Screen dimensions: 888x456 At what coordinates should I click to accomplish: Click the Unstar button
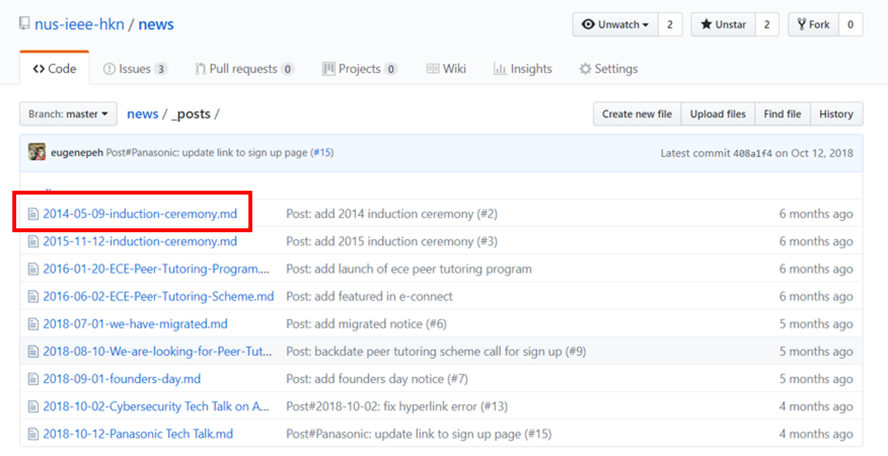pyautogui.click(x=723, y=25)
